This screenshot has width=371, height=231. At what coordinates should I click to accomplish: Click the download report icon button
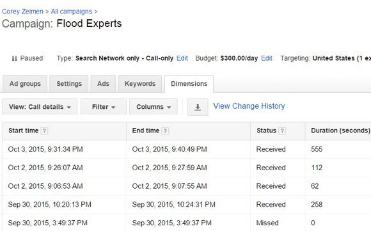coord(198,107)
